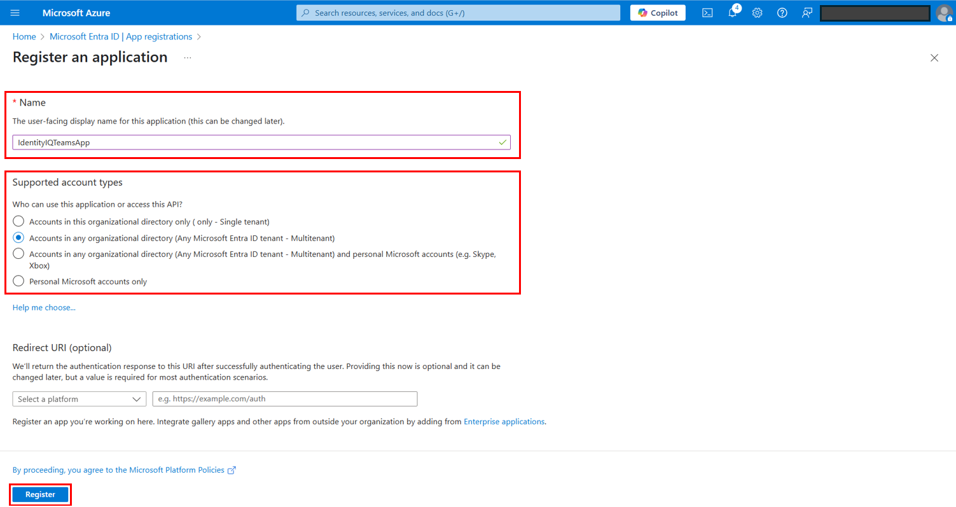The width and height of the screenshot is (956, 507).
Task: Close the Register an application pane
Action: [x=934, y=58]
